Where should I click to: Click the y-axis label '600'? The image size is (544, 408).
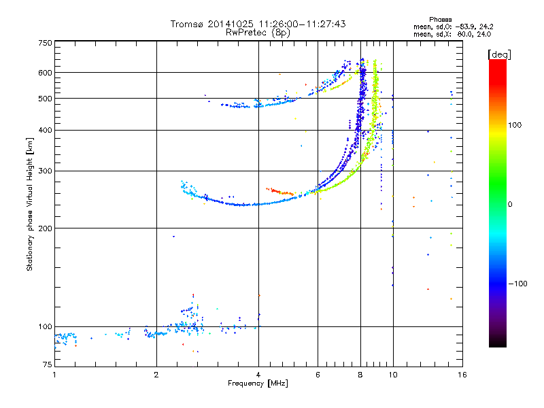click(45, 73)
